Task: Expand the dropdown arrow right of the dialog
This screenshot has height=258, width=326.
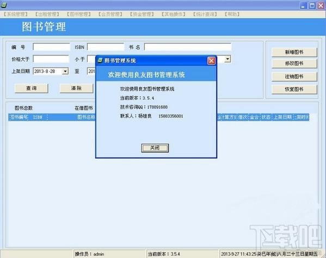Action: [x=227, y=59]
